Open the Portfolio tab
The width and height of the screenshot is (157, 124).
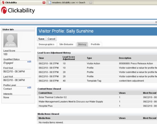coord(96,44)
